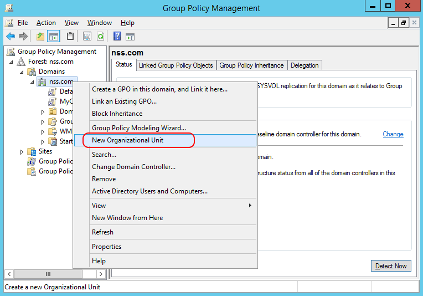Screen dimensions: 423x296
Task: Click the left pane horizontal scrollbar
Action: click(55, 274)
